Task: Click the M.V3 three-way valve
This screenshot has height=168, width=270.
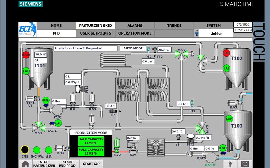Action: [x=201, y=128]
